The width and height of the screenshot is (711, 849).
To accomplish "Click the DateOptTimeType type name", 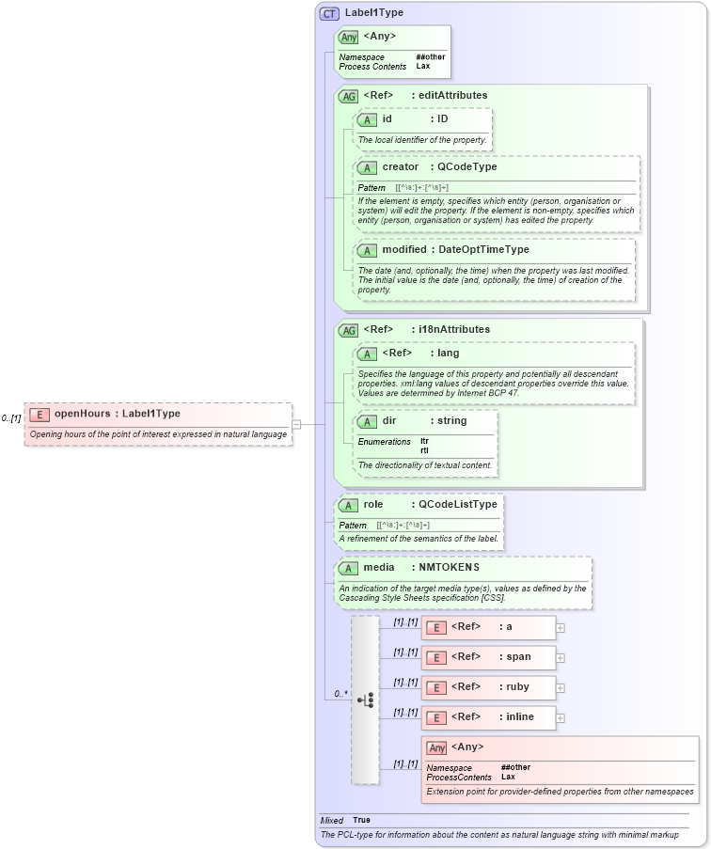I will pyautogui.click(x=483, y=249).
